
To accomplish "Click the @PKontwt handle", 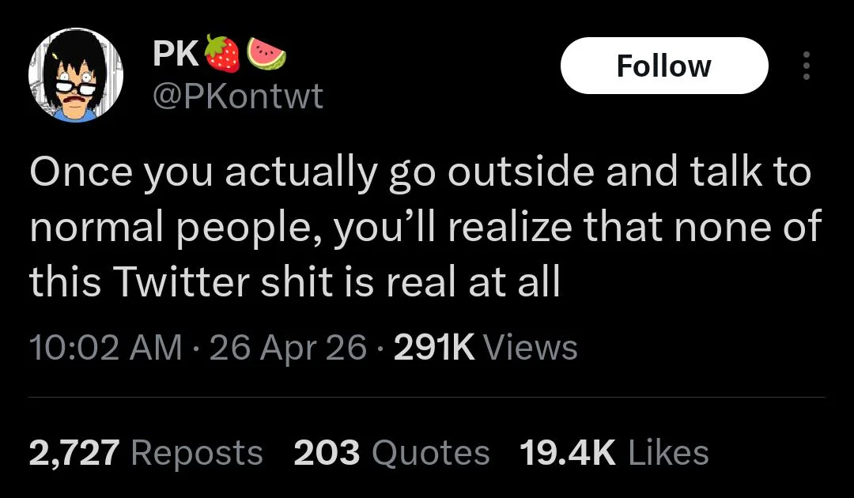I will coord(236,96).
